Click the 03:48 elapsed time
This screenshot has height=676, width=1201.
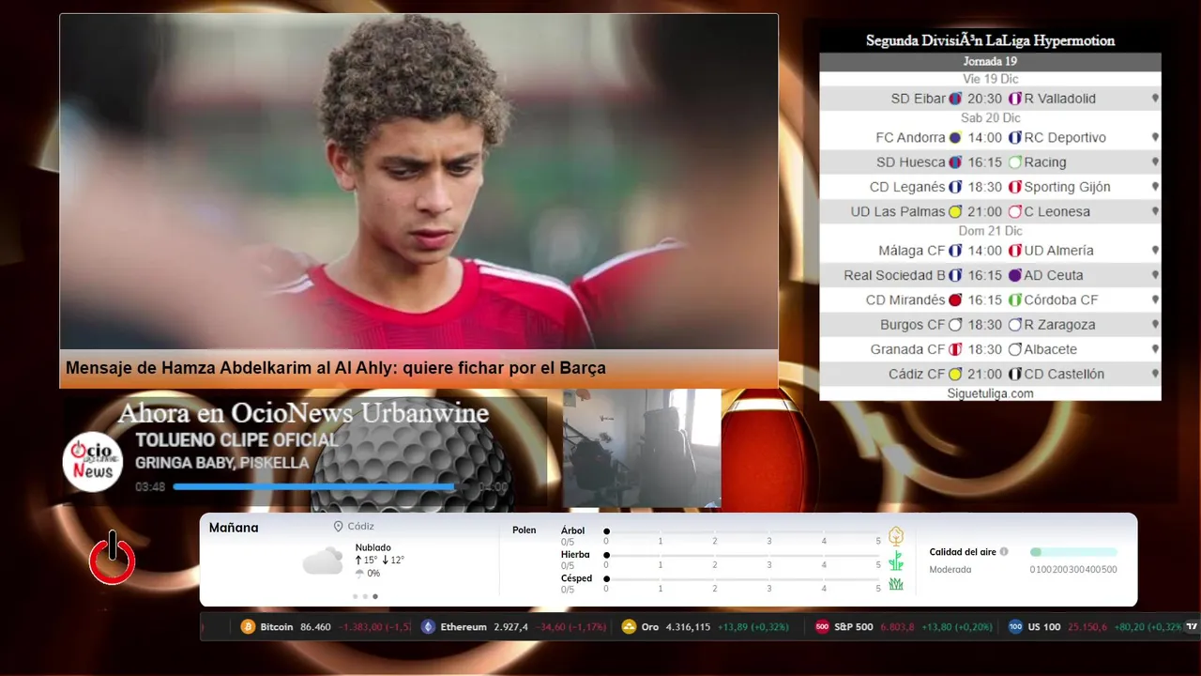coord(150,487)
